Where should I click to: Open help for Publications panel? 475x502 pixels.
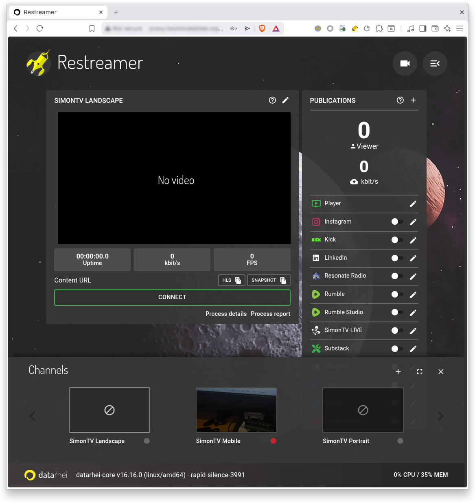pos(400,100)
